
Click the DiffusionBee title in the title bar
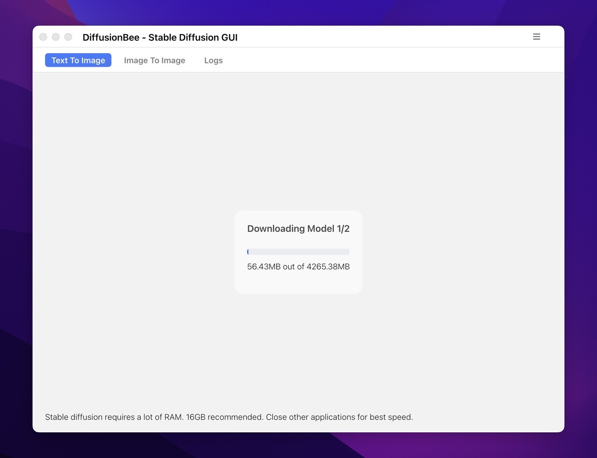pyautogui.click(x=160, y=37)
